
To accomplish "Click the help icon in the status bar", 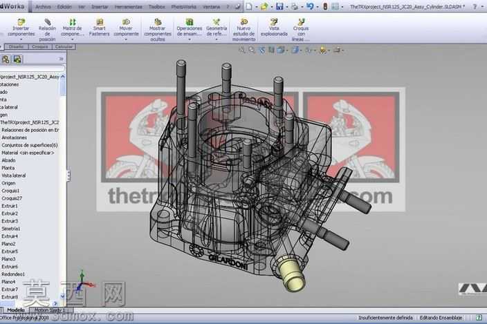I will click(x=479, y=318).
